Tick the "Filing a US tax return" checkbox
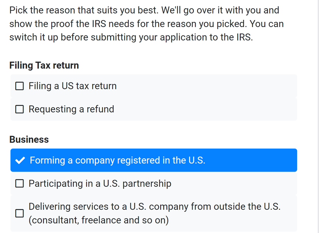319x233 pixels. [x=20, y=86]
